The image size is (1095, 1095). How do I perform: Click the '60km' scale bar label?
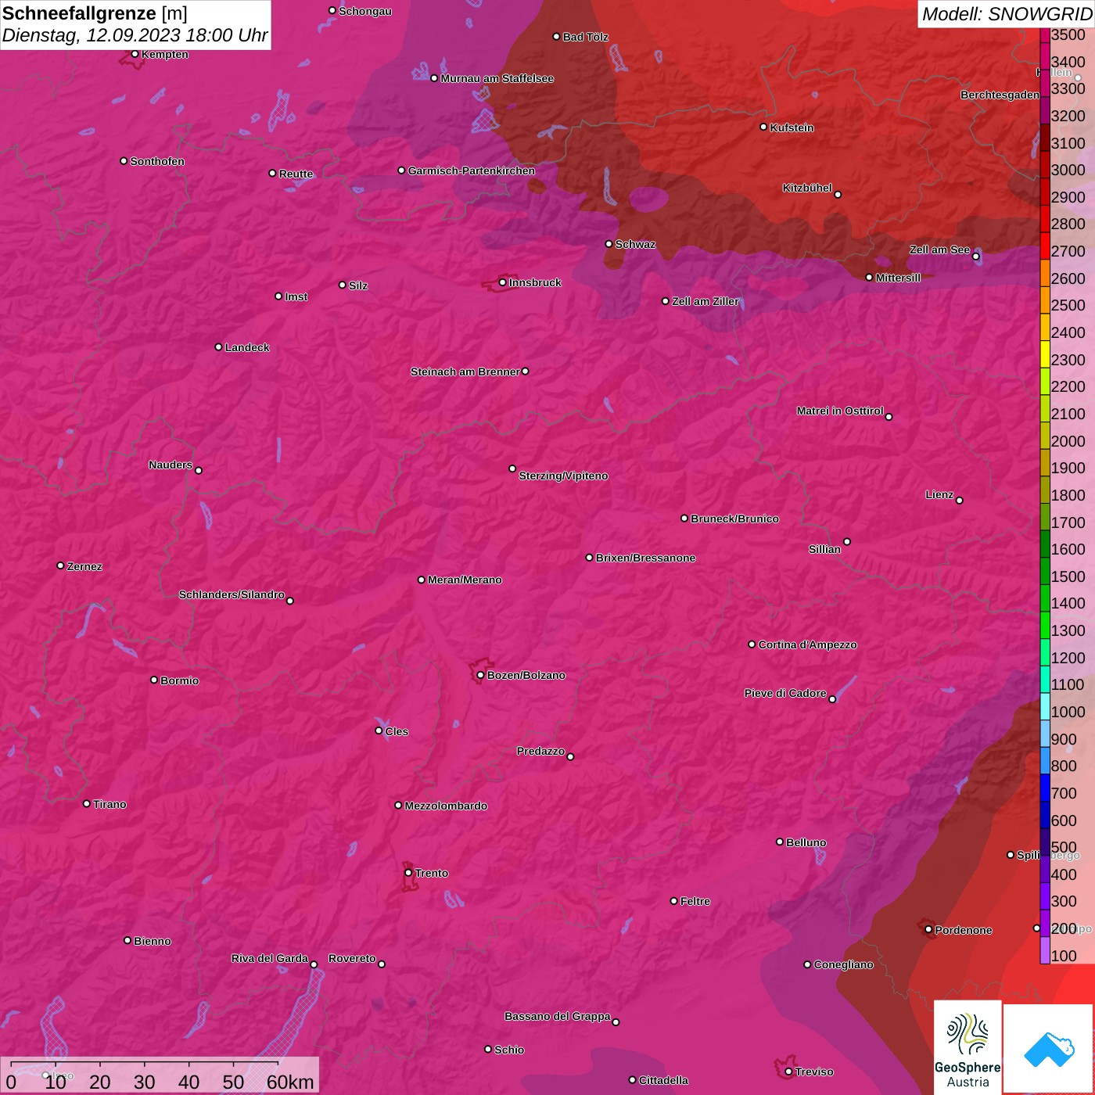[290, 1082]
